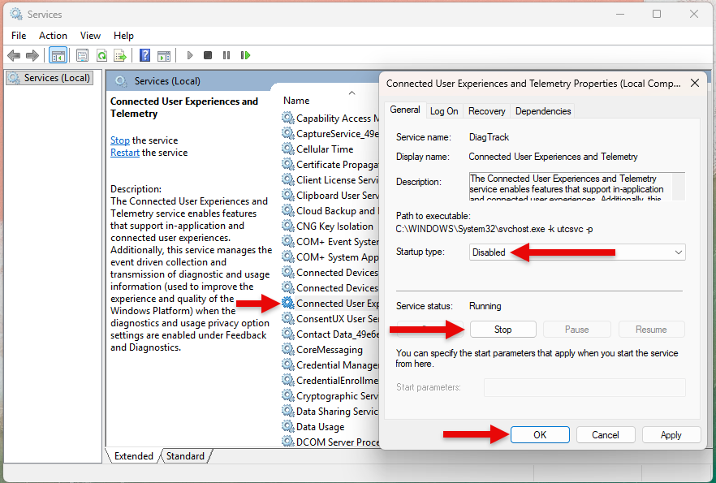Close the Telemetry Properties dialog
This screenshot has height=483, width=716.
695,83
